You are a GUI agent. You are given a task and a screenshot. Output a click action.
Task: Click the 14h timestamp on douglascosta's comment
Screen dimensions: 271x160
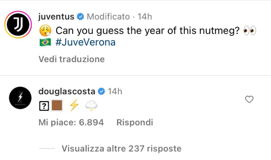point(115,92)
